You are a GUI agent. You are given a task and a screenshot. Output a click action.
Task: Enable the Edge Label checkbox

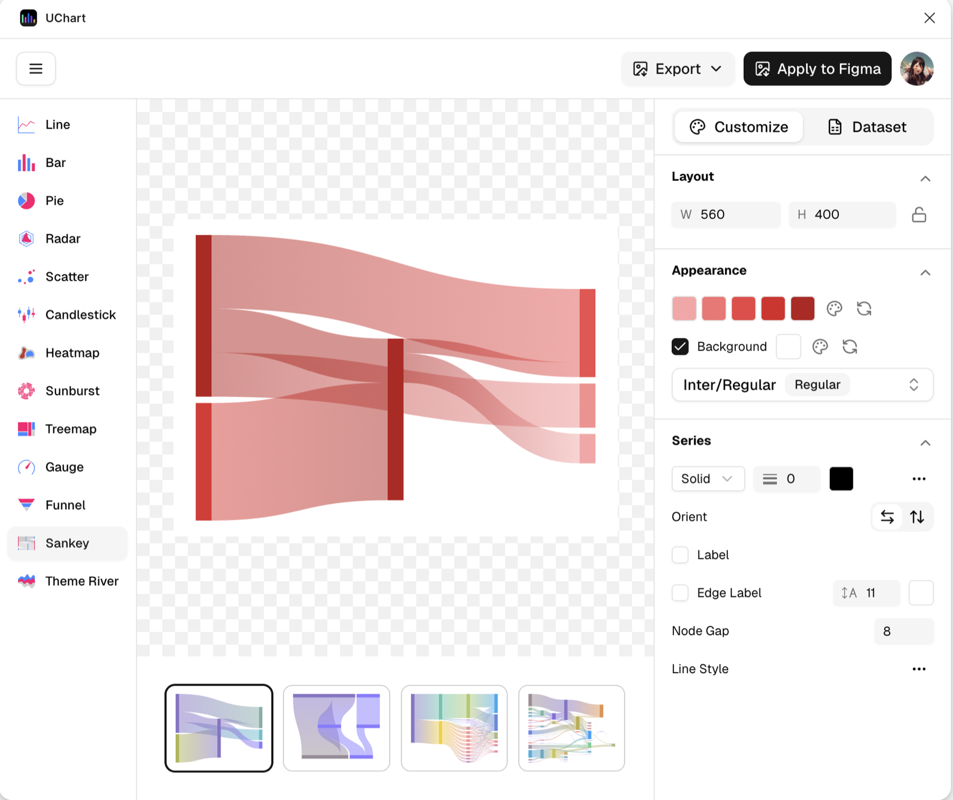point(680,593)
